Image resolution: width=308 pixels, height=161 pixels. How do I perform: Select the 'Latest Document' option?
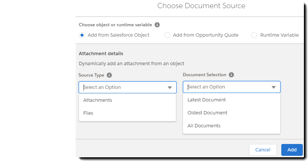click(207, 100)
